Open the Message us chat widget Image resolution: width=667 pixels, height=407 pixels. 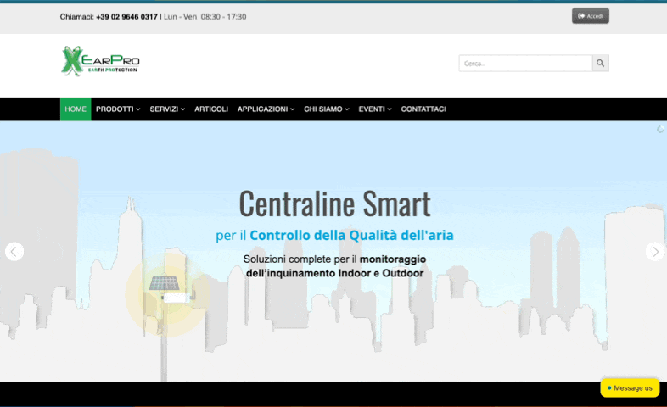630,387
